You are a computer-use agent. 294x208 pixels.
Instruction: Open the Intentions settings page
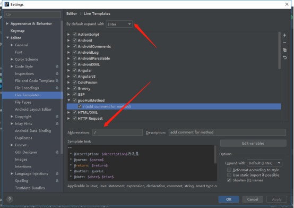click(x=23, y=167)
